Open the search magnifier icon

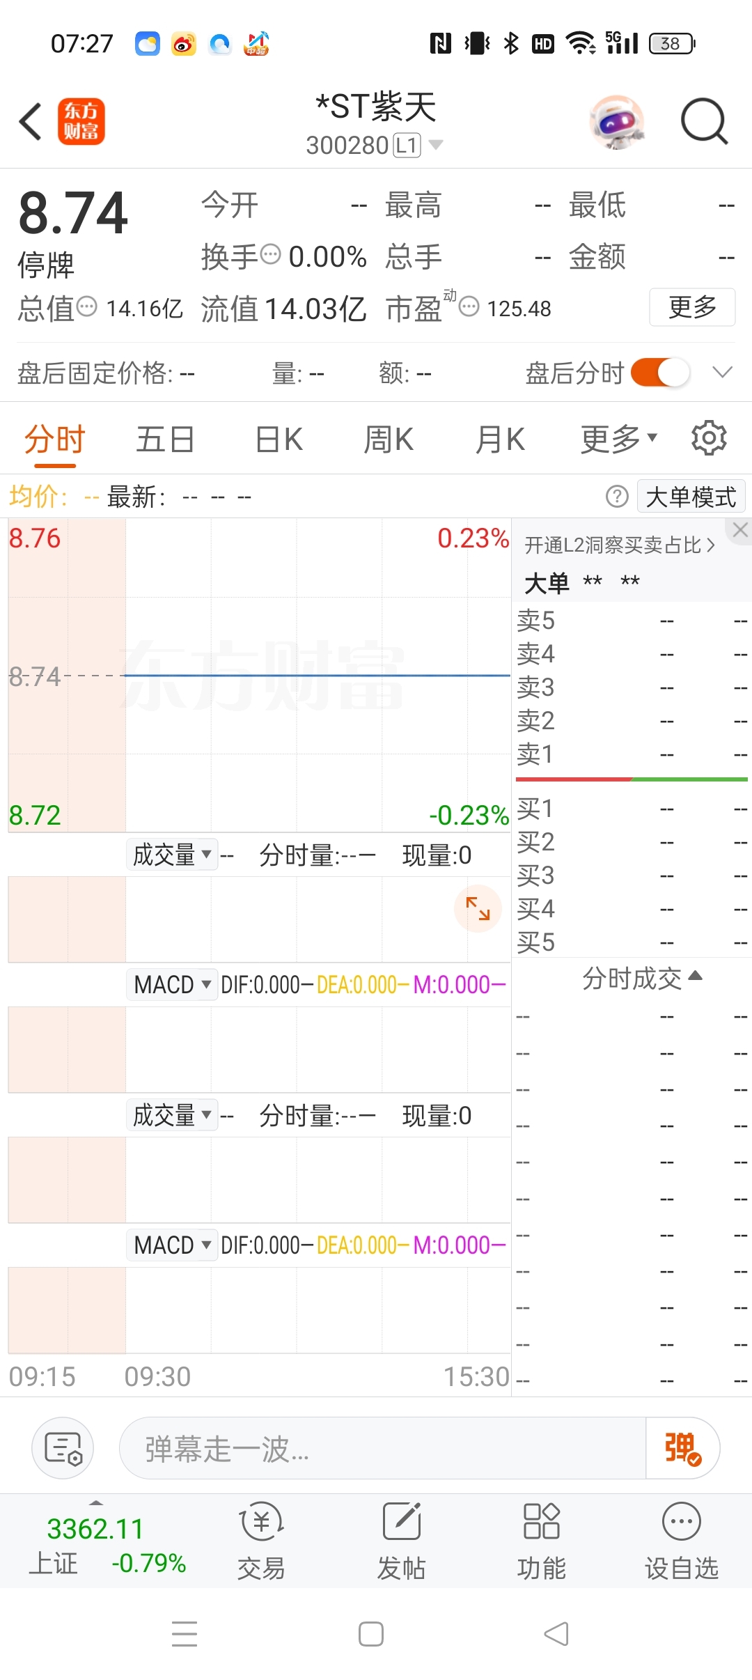[704, 122]
